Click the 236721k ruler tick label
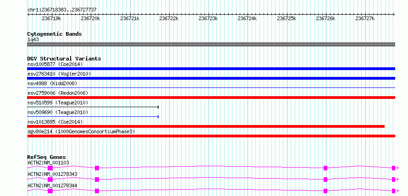This screenshot has height=196, width=408. [130, 18]
